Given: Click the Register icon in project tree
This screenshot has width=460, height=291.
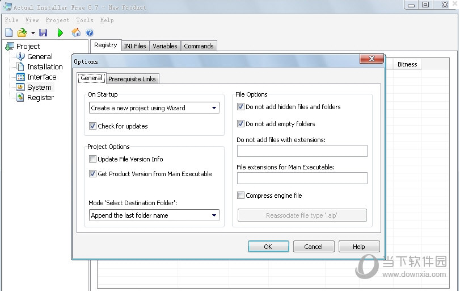Looking at the screenshot, I should click(x=20, y=97).
